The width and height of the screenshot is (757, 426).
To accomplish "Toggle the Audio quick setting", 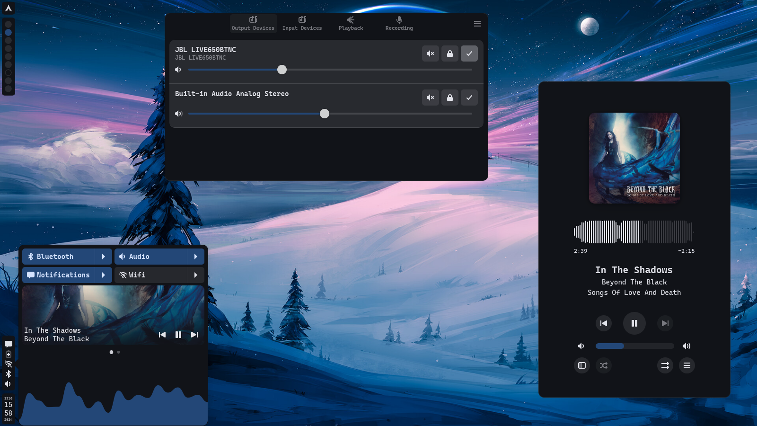I will pyautogui.click(x=150, y=257).
